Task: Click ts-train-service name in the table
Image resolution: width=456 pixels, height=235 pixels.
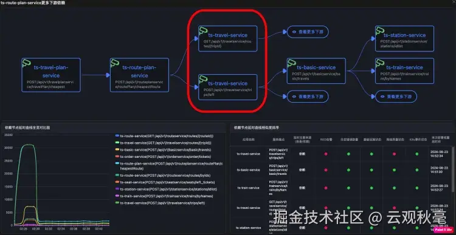Action: click(x=248, y=188)
